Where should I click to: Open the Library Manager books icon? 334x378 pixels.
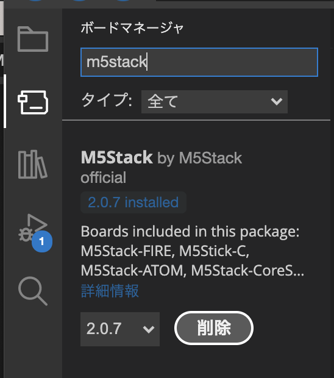tap(32, 164)
